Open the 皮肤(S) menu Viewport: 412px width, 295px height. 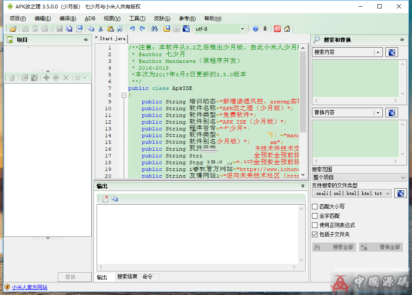click(162, 19)
